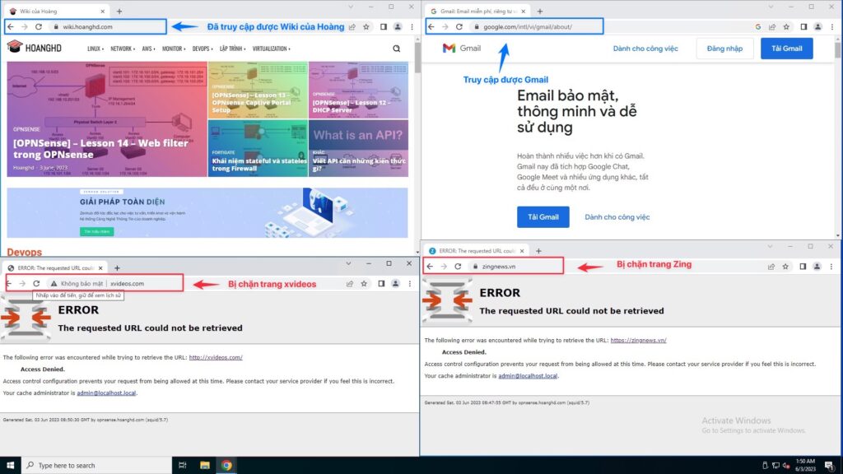
Task: Open Chrome menu in Gmail window
Action: point(832,27)
